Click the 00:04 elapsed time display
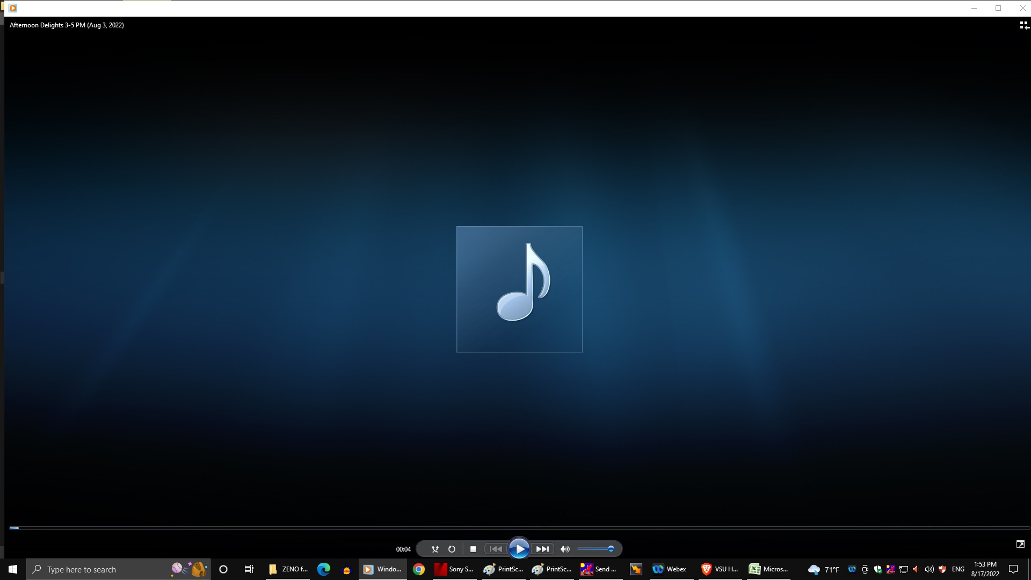1031x580 pixels. point(403,549)
